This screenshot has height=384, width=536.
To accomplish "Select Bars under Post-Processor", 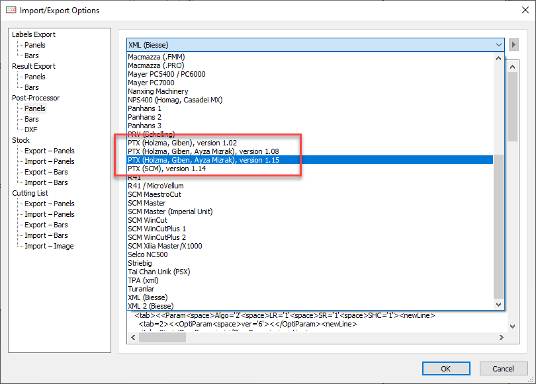I will coord(32,119).
